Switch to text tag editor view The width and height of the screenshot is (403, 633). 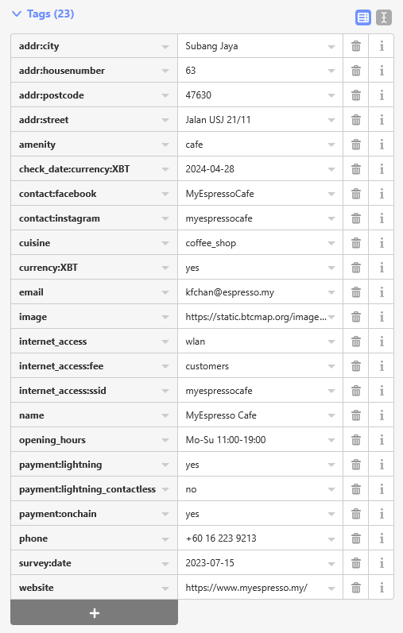(x=384, y=17)
